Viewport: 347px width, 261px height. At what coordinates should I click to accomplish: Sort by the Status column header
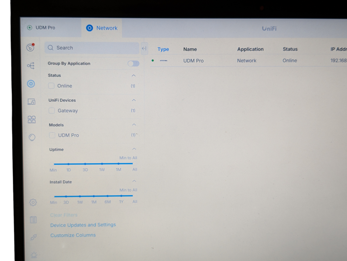click(x=290, y=49)
